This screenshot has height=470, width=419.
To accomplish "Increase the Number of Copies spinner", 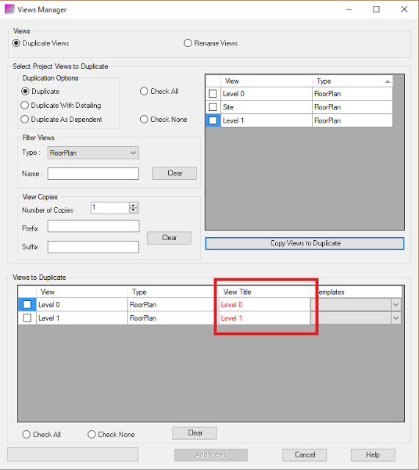I will pyautogui.click(x=134, y=205).
